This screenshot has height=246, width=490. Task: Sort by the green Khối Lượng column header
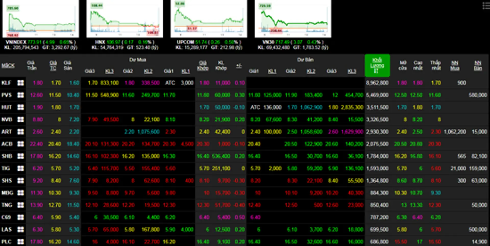(377, 65)
